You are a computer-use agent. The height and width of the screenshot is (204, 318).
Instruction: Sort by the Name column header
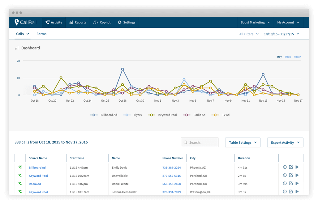click(116, 158)
